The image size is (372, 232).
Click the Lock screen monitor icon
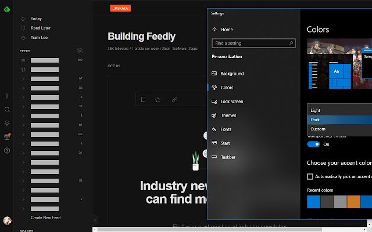(214, 101)
